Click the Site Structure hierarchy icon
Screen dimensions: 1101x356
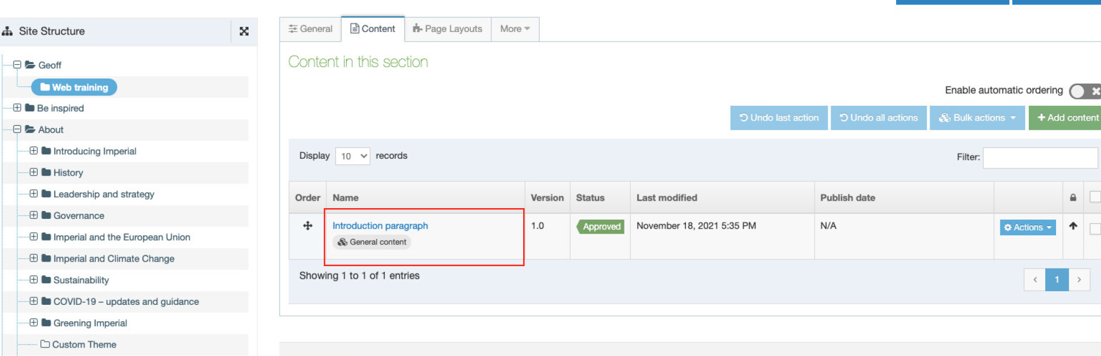pos(7,31)
